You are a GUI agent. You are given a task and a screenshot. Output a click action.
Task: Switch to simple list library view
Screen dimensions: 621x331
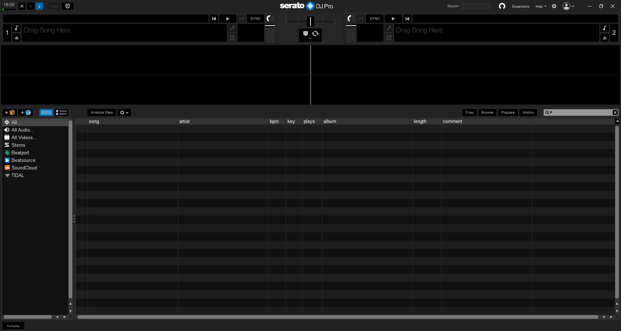46,112
